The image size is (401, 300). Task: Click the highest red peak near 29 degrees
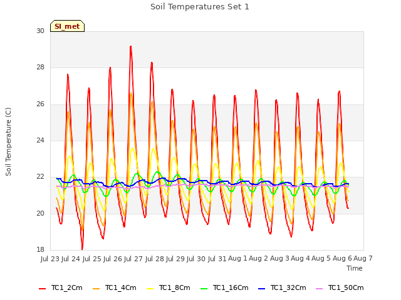click(131, 47)
